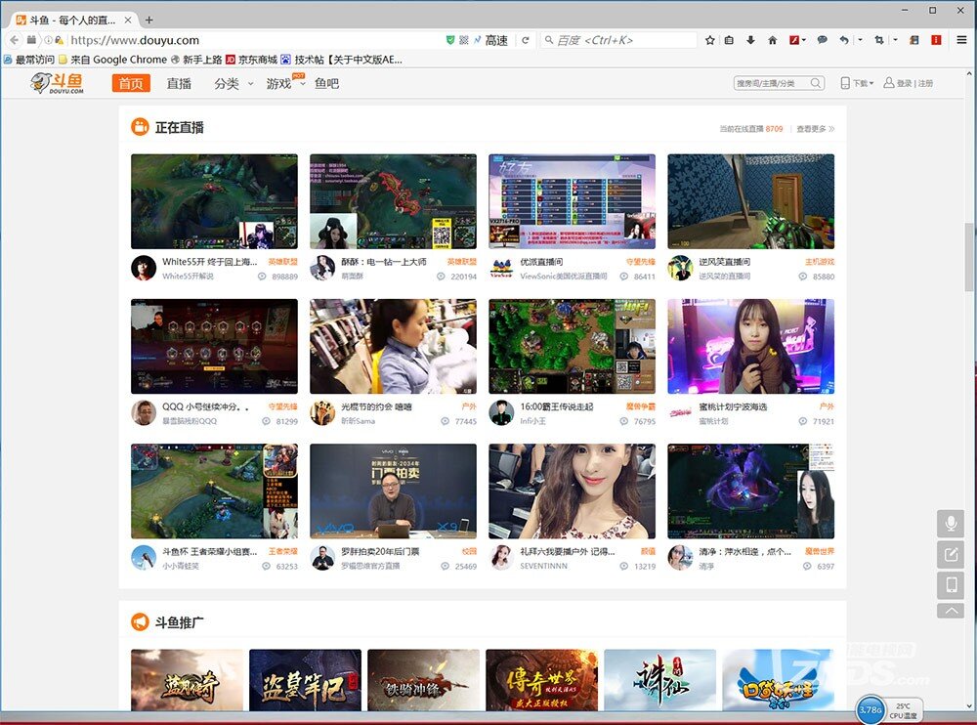Viewport: 977px width, 725px height.
Task: Click the microphone side widget icon
Action: click(951, 523)
